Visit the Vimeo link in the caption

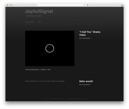click(49, 70)
